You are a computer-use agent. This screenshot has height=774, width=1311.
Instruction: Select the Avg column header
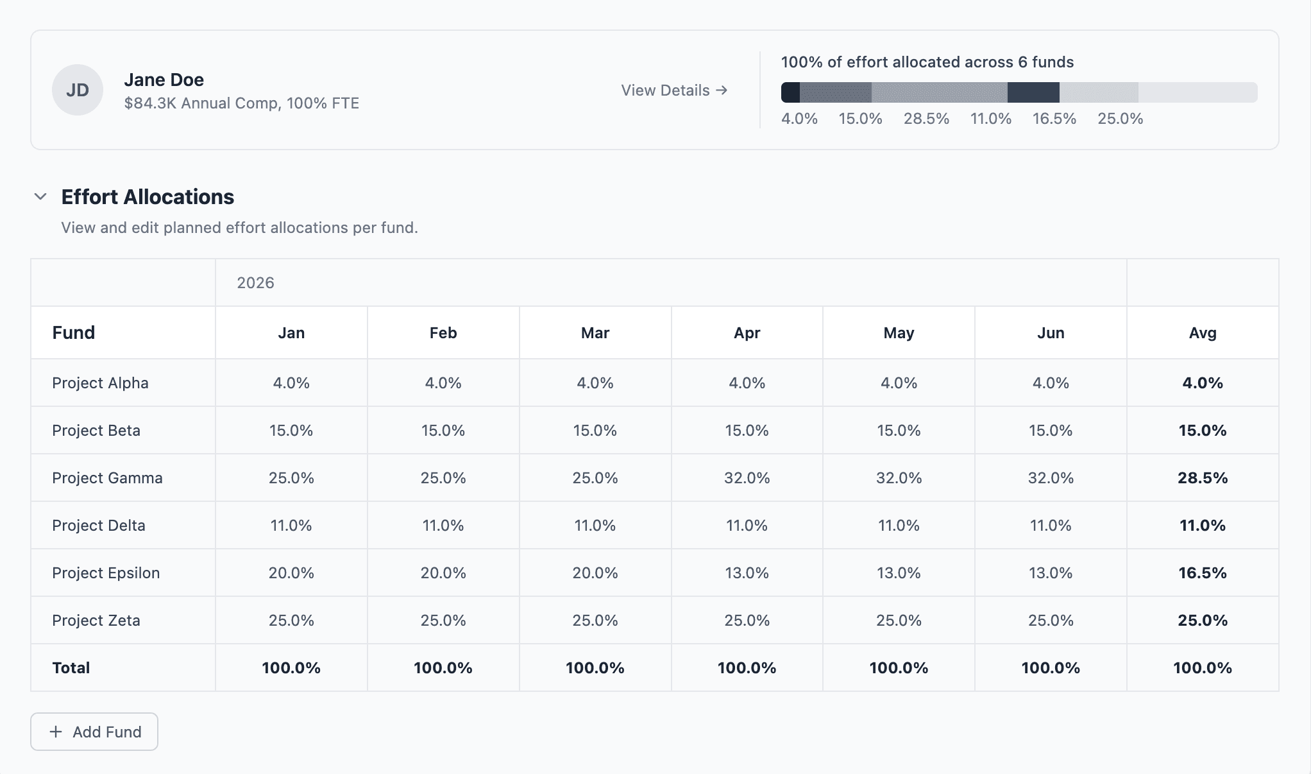pos(1203,332)
